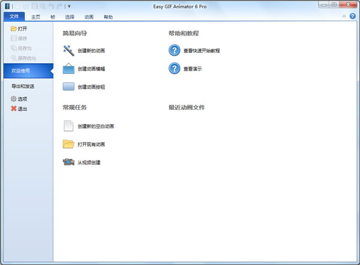Click the open icon in quick access toolbar
This screenshot has height=265, width=360.
[26, 7]
